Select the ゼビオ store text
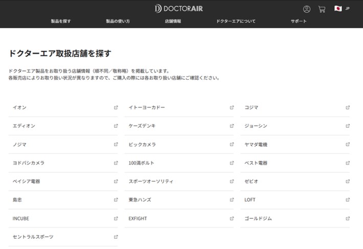 [251, 182]
